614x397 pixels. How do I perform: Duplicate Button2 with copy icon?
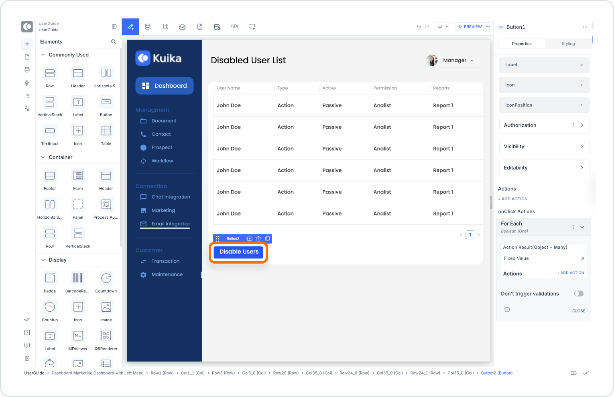click(267, 239)
